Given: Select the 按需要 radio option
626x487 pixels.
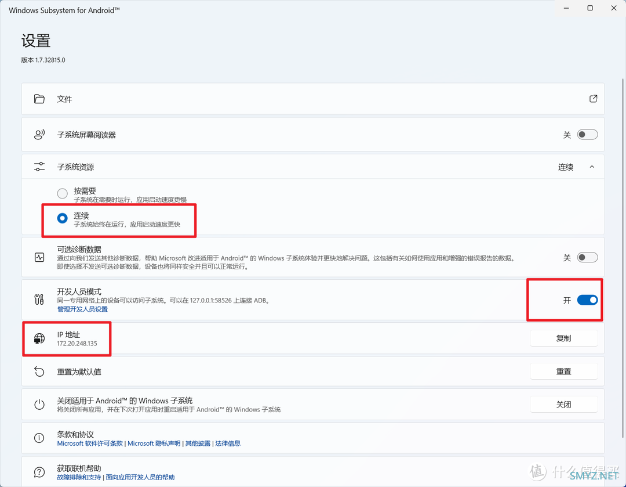Looking at the screenshot, I should pyautogui.click(x=62, y=193).
